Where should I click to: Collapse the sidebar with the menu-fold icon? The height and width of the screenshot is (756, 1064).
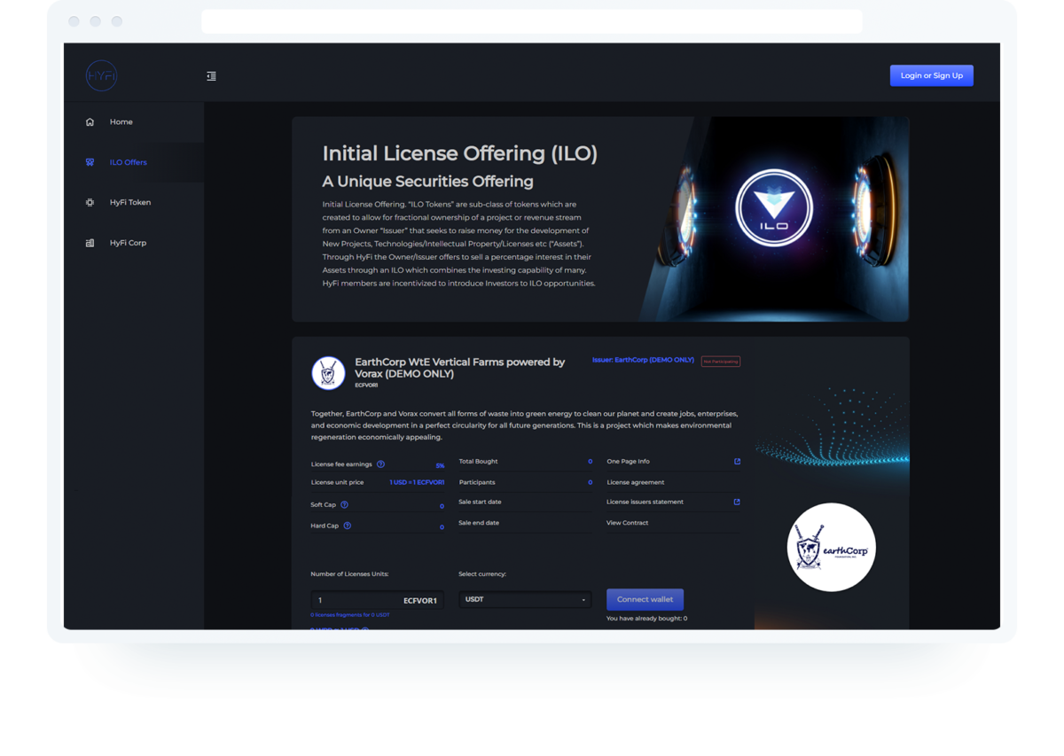point(211,76)
